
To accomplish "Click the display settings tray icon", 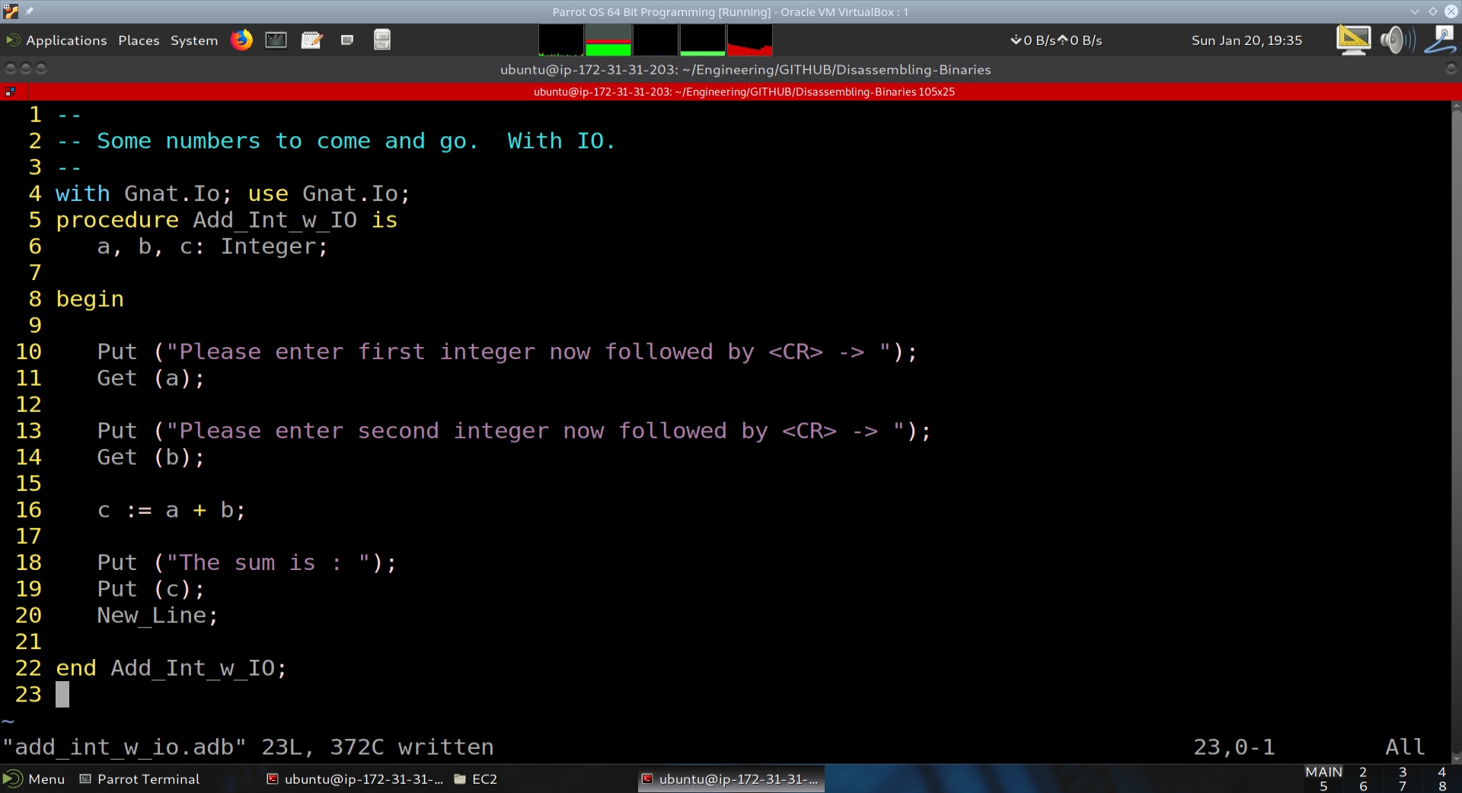I will pyautogui.click(x=1353, y=40).
